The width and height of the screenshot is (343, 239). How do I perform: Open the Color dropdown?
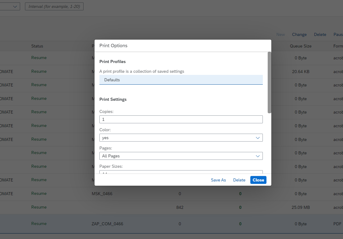(x=181, y=138)
